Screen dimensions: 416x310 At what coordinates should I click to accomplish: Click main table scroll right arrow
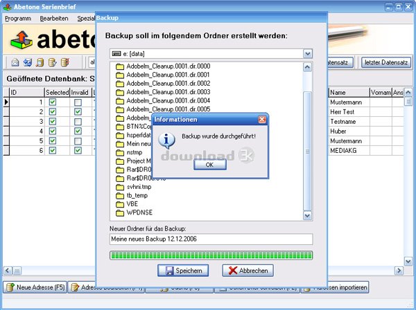pos(399,271)
